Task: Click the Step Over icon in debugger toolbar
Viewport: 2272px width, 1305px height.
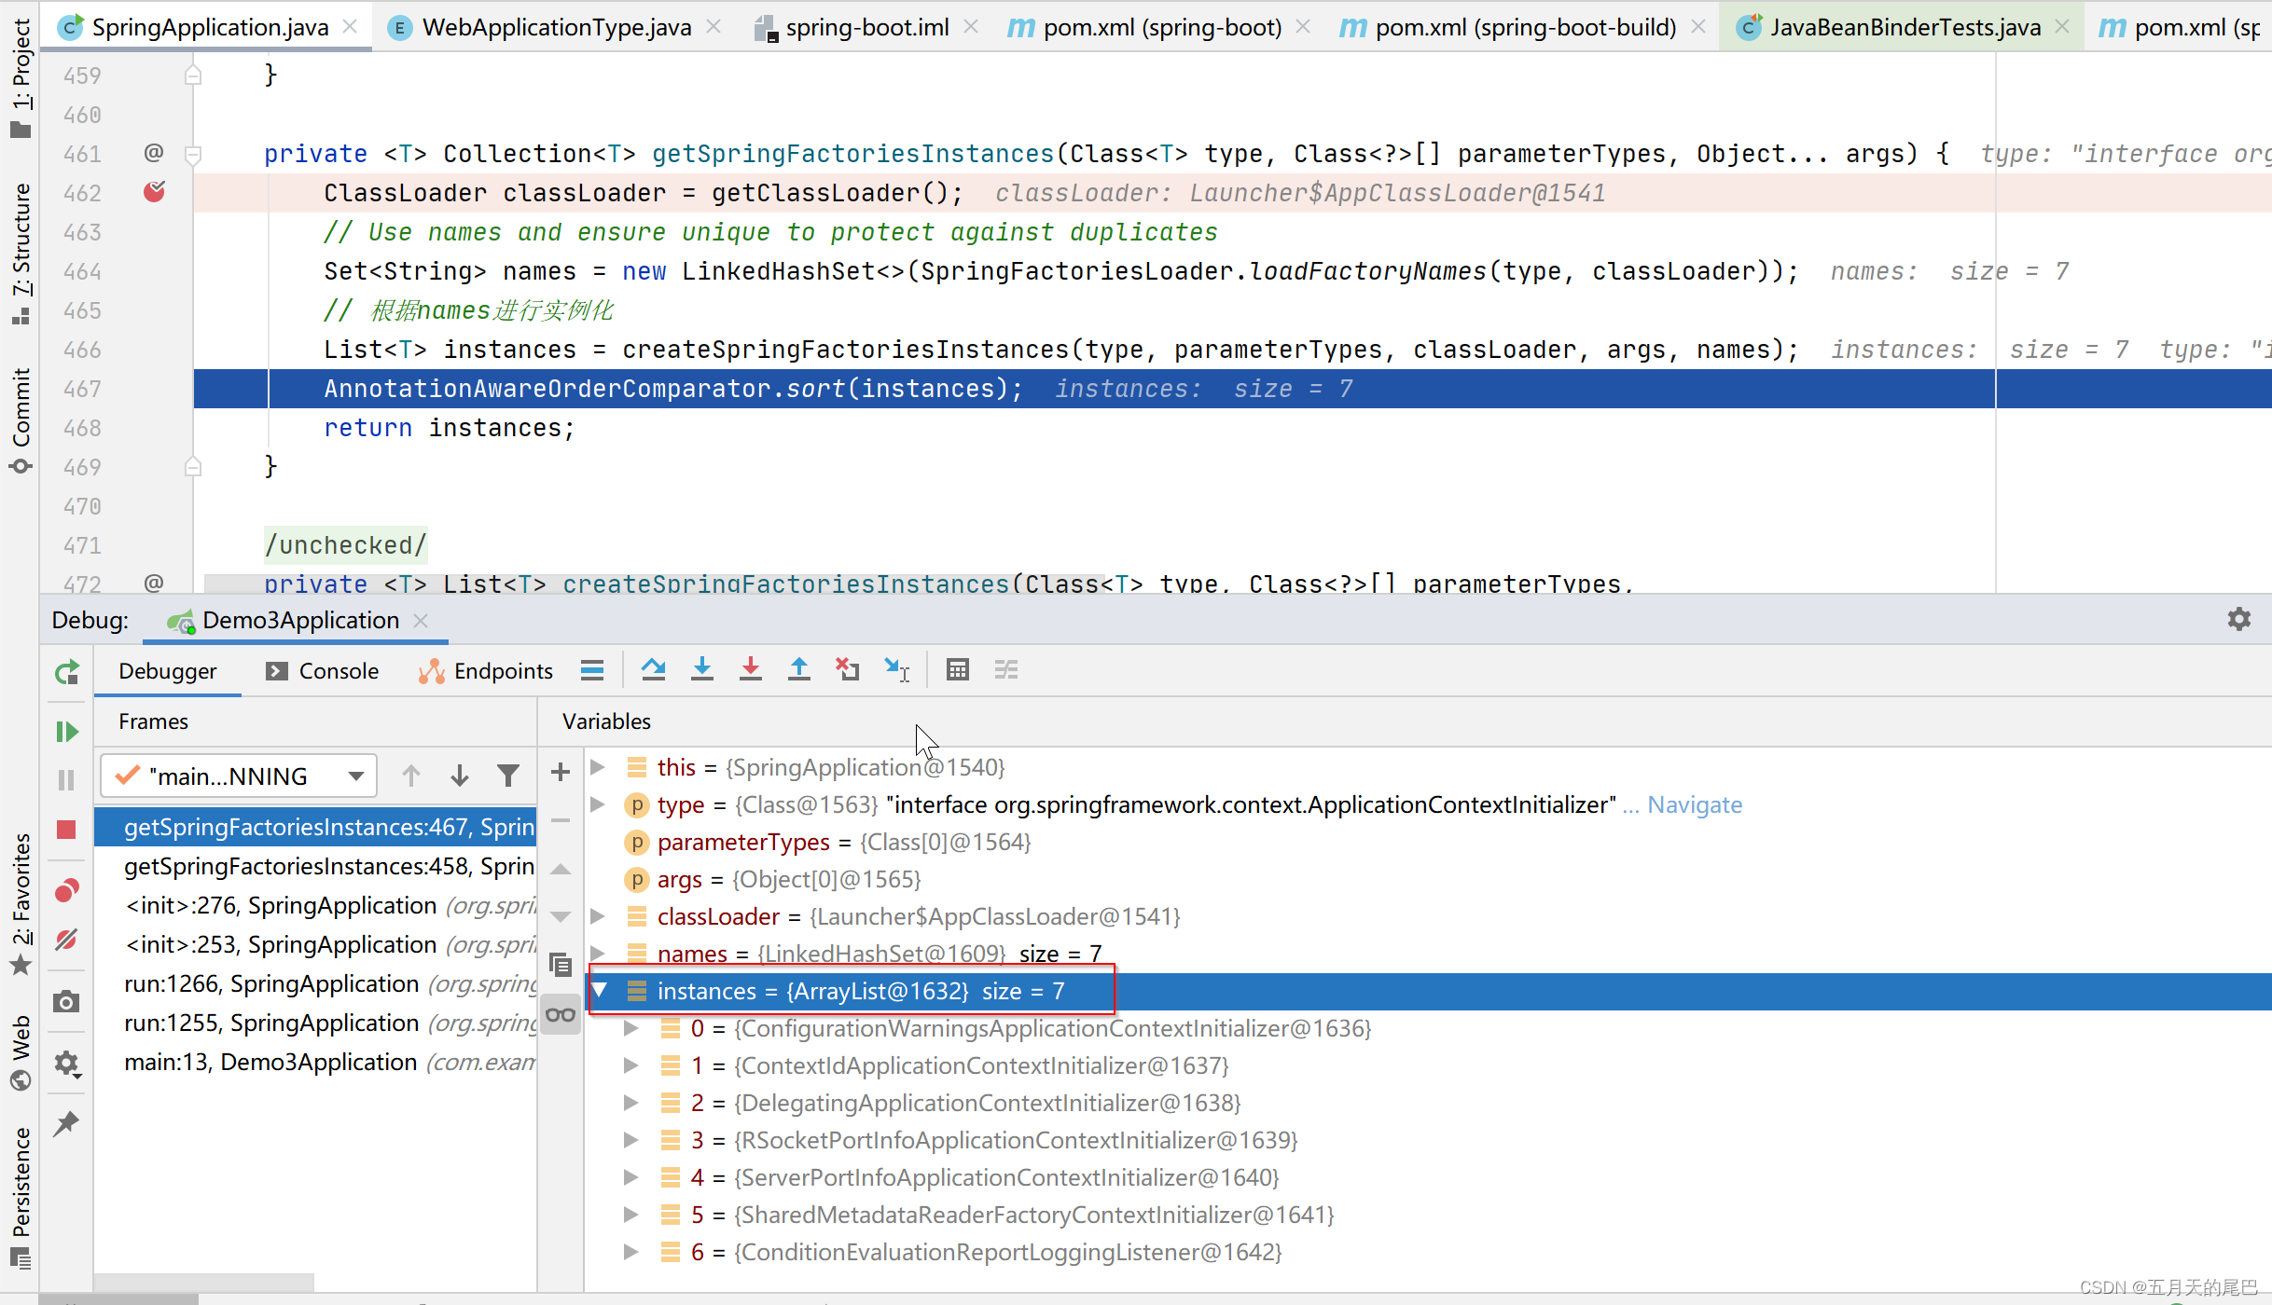Action: [x=654, y=670]
